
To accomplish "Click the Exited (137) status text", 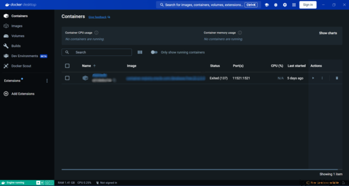I will click(219, 78).
